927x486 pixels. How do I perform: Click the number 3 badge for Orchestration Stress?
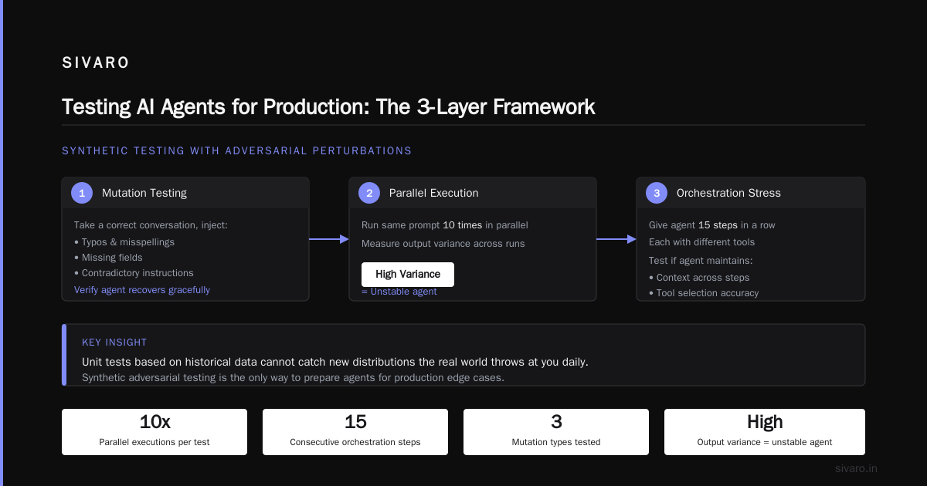(657, 193)
